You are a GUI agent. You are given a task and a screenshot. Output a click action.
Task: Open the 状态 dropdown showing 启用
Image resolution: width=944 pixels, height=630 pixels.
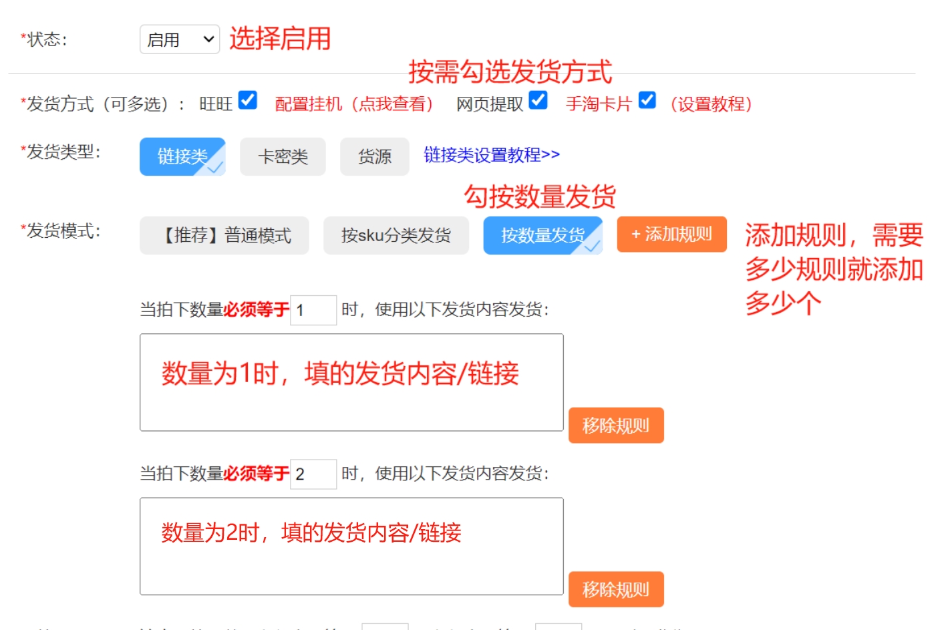pos(179,40)
